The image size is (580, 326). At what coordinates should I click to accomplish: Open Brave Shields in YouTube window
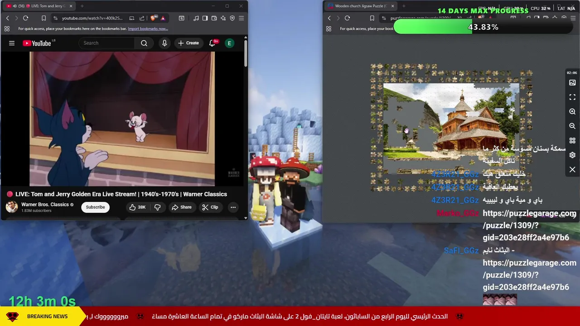[x=154, y=18]
